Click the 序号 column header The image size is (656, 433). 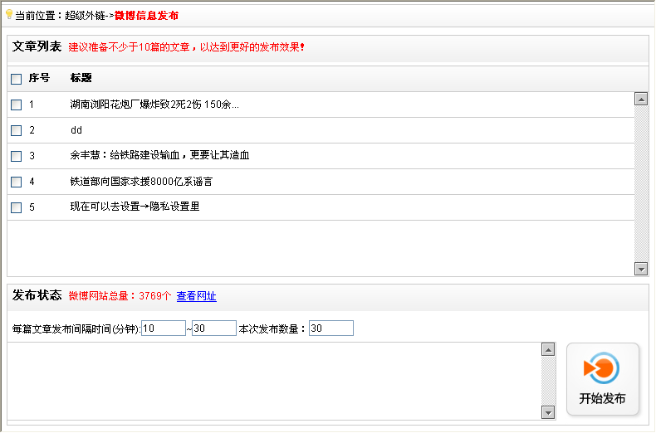pyautogui.click(x=39, y=78)
